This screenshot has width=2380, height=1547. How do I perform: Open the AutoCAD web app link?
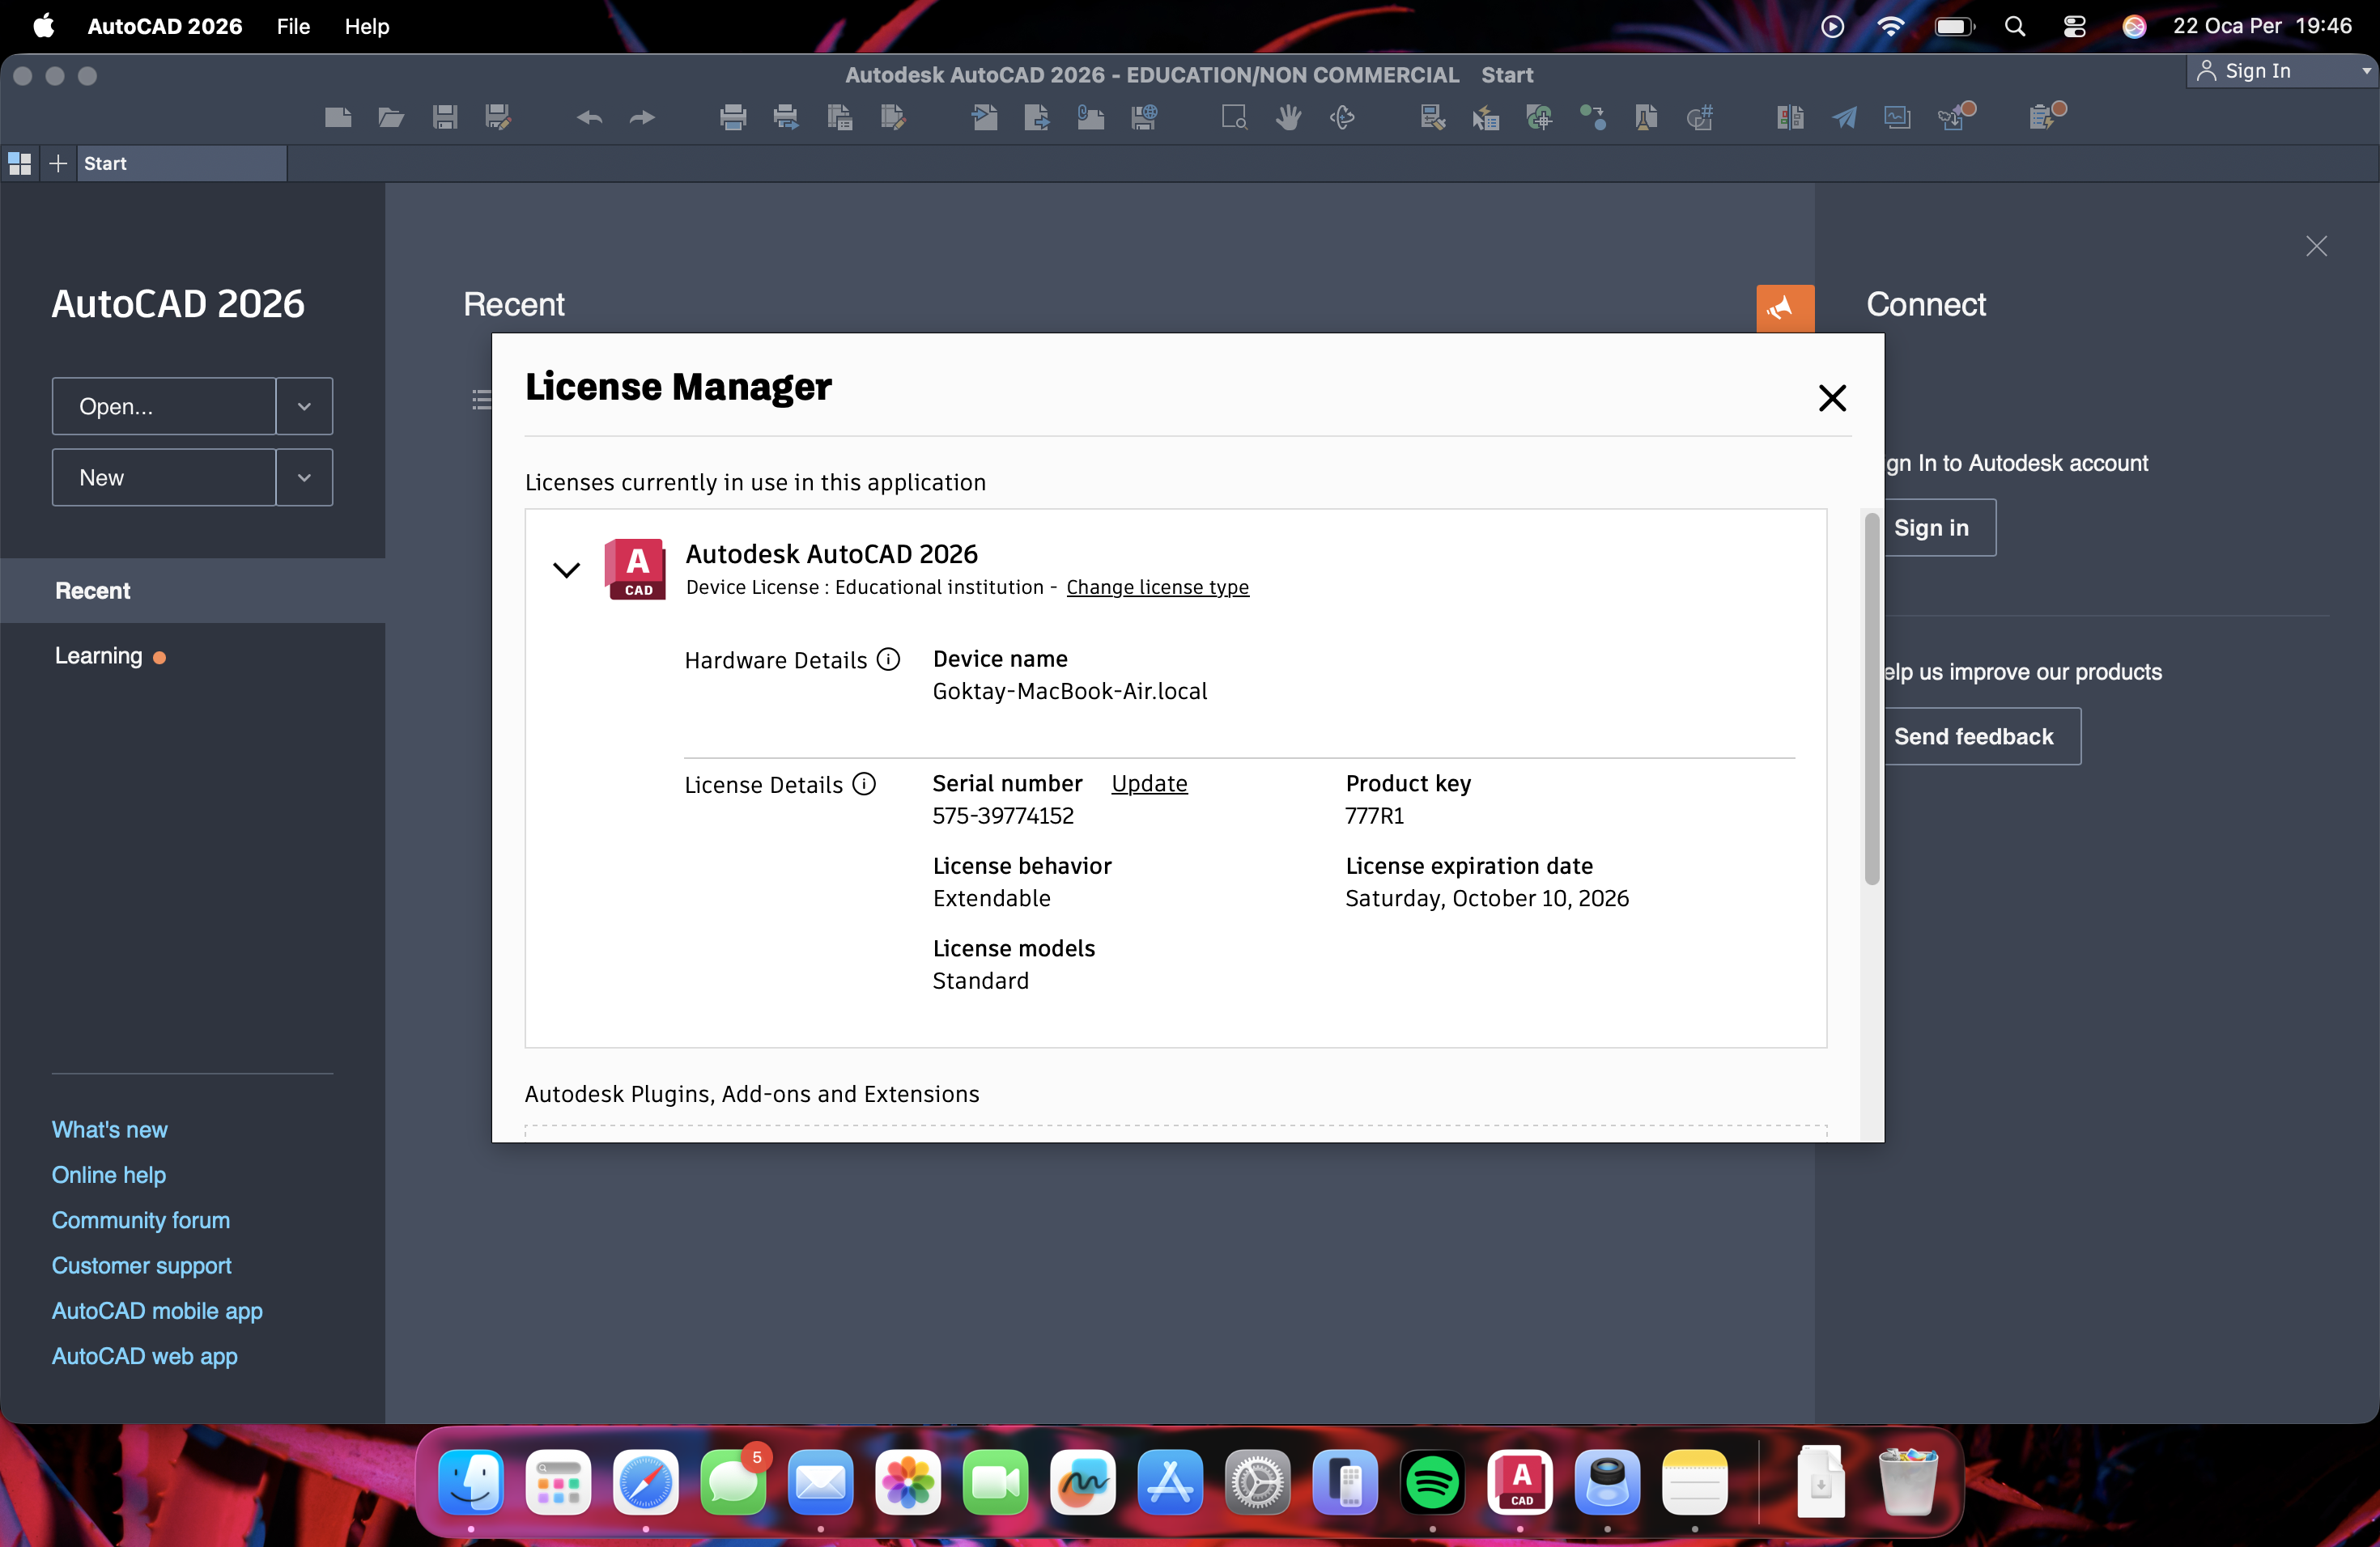click(x=145, y=1356)
